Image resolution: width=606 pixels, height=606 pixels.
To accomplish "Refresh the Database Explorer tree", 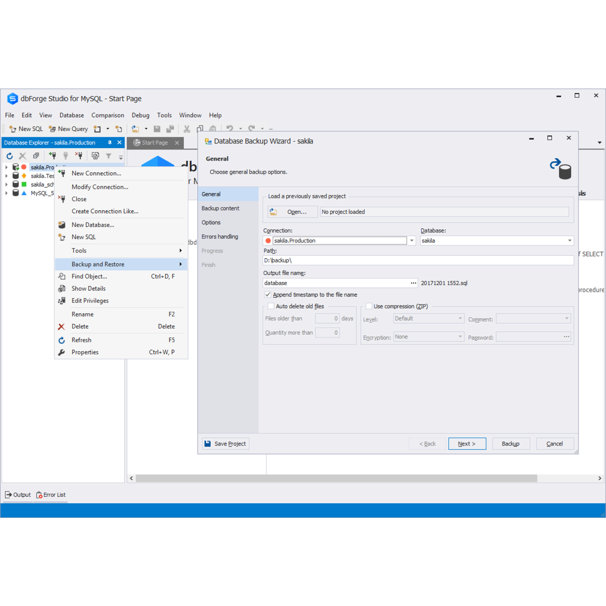I will click(9, 156).
